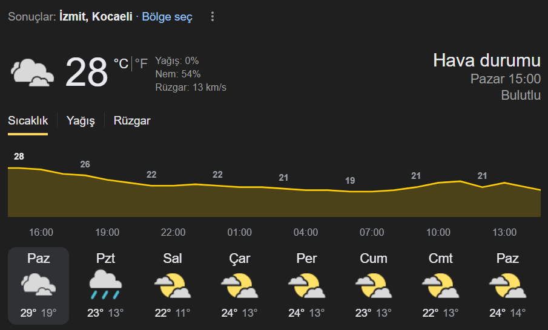Screen dimensions: 548x330
Task: Click the Bölge seç link
Action: pos(167,17)
